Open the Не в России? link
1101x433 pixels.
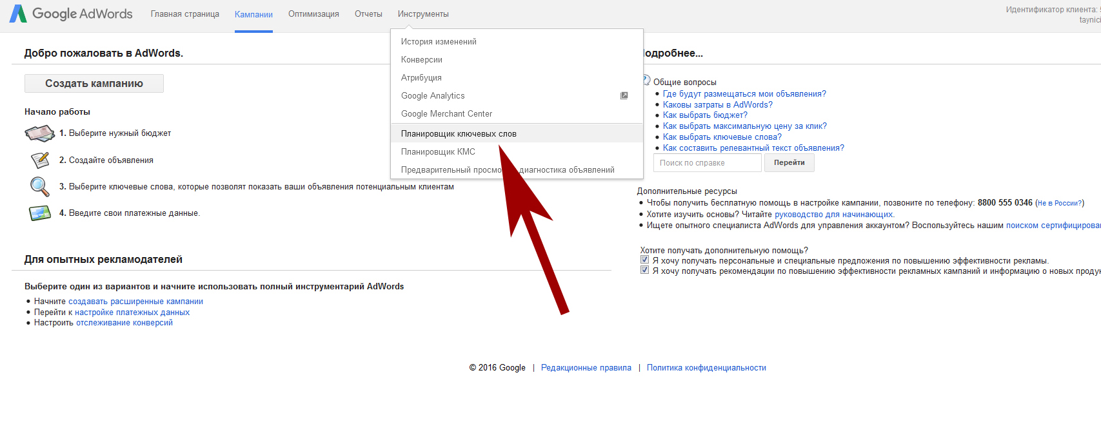coord(1060,203)
